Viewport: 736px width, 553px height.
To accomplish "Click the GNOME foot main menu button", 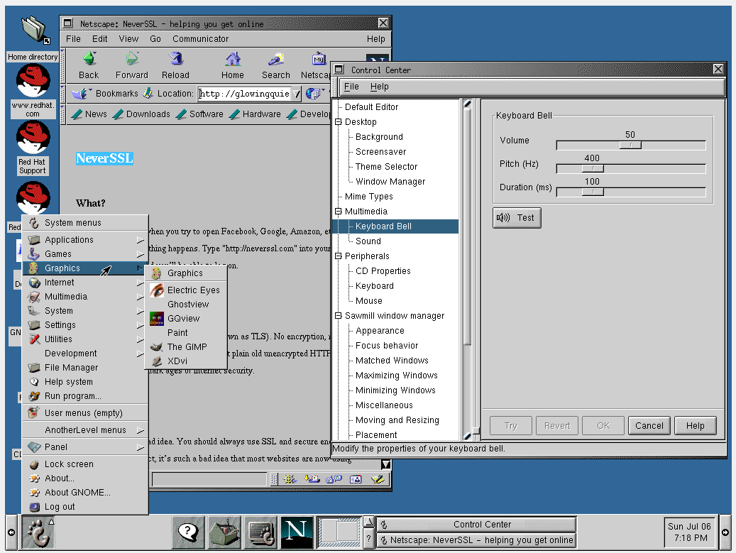I will (37, 532).
